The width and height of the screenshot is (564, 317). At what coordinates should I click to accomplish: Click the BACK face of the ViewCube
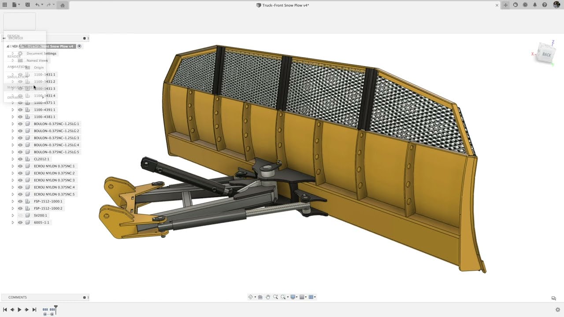(x=546, y=55)
